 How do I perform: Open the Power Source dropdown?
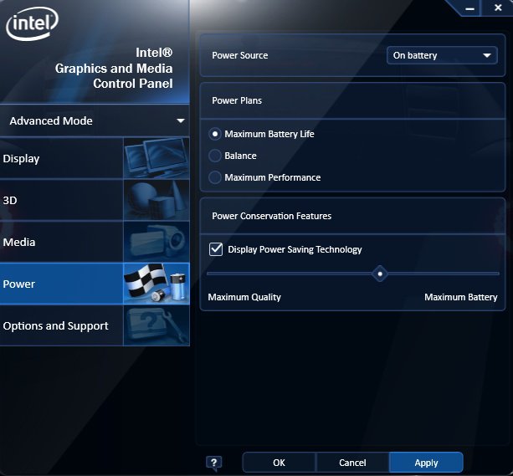pyautogui.click(x=442, y=56)
